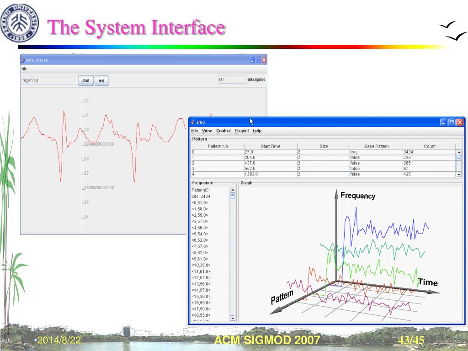
Task: Select entry <15,36.0> in Frequence list
Action: (x=201, y=297)
